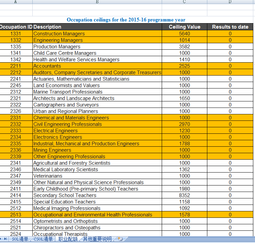The height and width of the screenshot is (243, 255).
Task: Select ceiling value 2525 for Accountants
Action: 185,66
